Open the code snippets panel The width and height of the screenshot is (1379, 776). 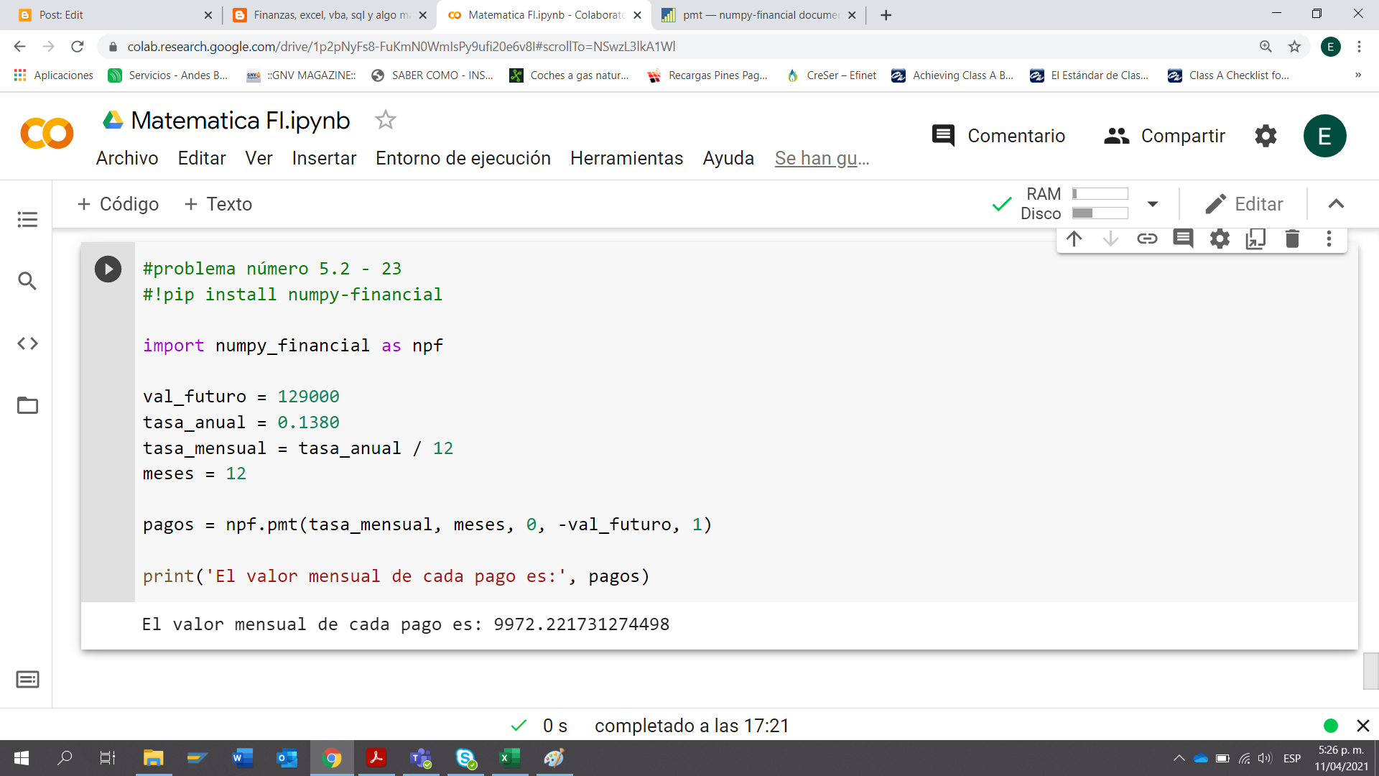(27, 343)
